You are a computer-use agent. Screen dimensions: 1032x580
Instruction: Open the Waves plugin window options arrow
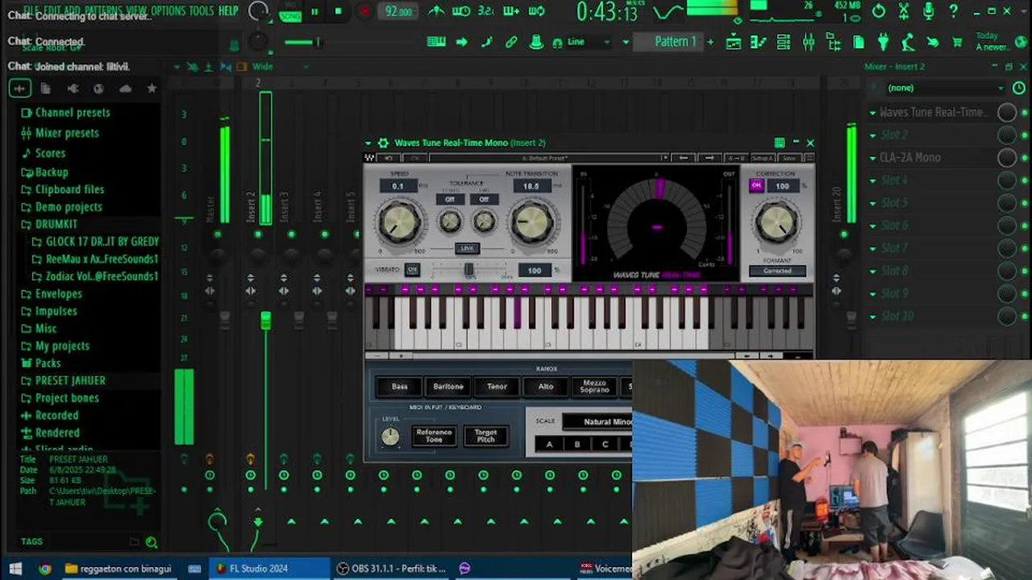(368, 143)
